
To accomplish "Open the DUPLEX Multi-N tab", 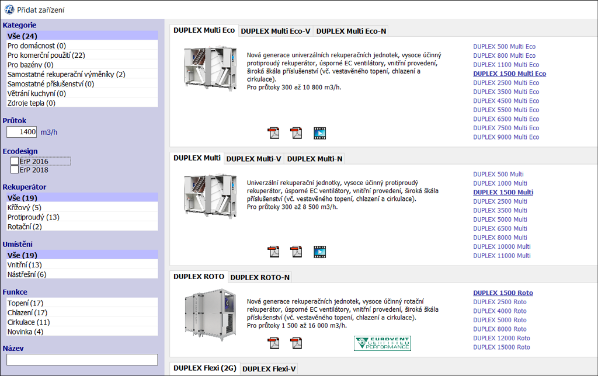I will pyautogui.click(x=315, y=159).
